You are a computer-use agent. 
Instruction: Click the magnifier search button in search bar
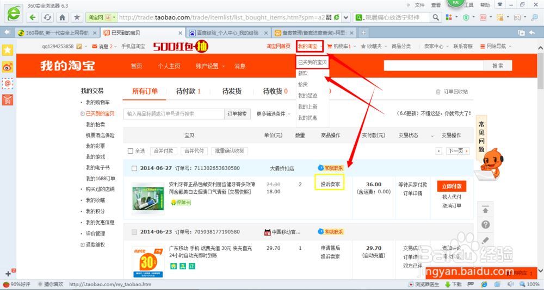point(435,17)
